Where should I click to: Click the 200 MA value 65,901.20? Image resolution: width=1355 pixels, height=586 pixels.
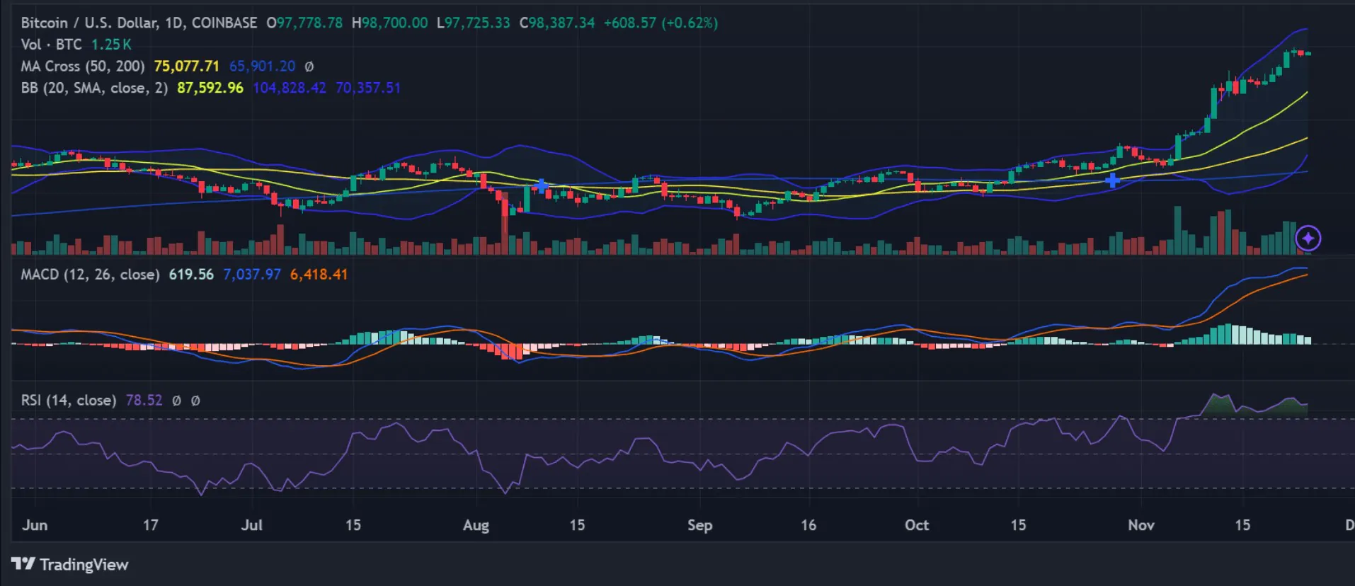coord(262,67)
